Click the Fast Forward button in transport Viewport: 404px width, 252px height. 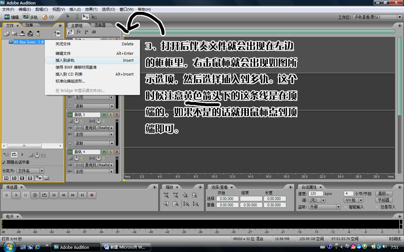(73, 195)
